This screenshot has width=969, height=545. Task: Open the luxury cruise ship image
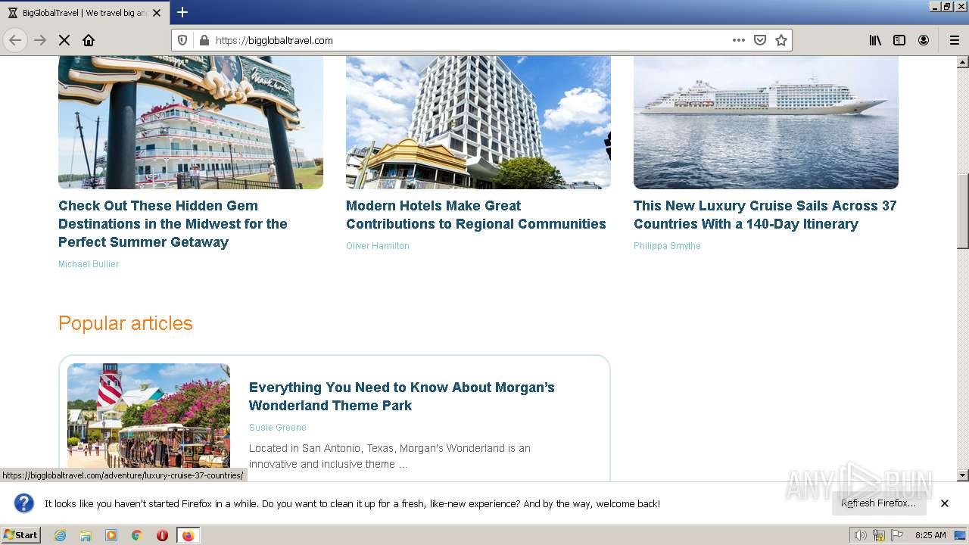pyautogui.click(x=766, y=122)
